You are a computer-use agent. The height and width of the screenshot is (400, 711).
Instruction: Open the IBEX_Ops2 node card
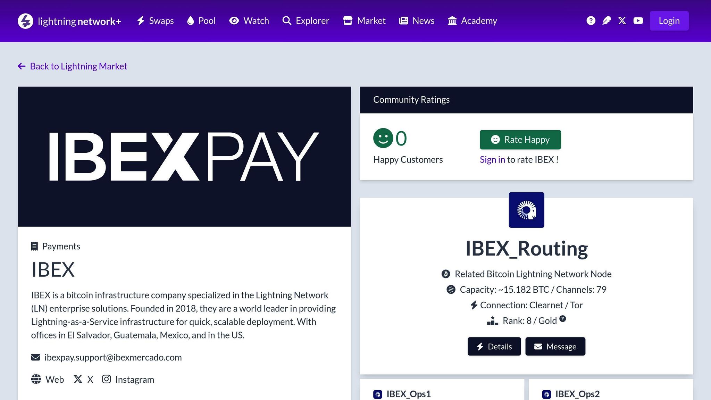[x=611, y=390]
